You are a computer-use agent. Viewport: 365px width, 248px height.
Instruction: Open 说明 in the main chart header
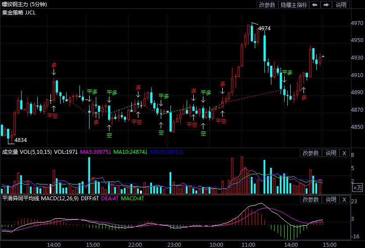point(341,5)
